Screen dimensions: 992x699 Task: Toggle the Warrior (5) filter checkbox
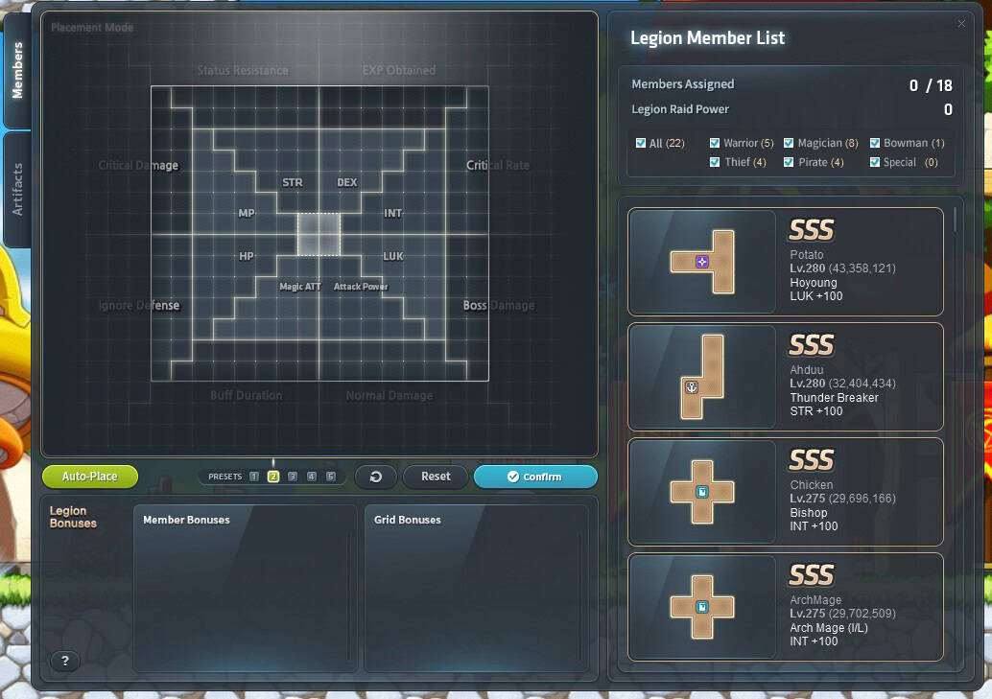tap(715, 143)
